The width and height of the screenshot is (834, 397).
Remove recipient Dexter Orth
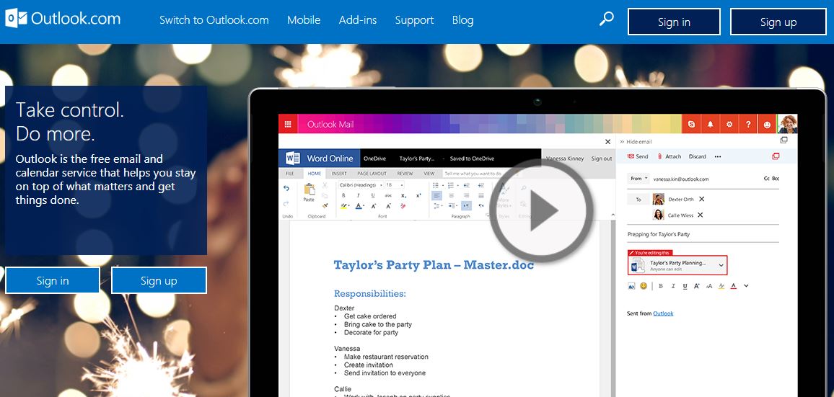[701, 199]
